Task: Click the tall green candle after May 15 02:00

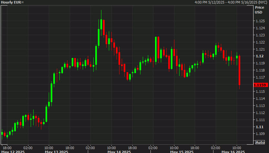Action: pyautogui.click(x=156, y=49)
